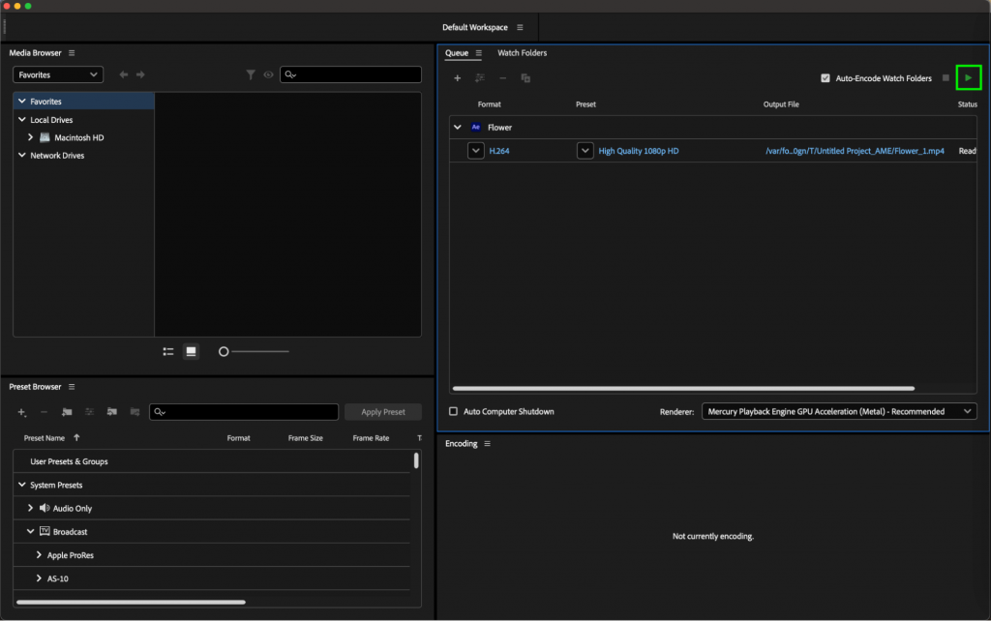Switch to the Watch Folders tab
Screen dimensions: 991x621
point(522,53)
